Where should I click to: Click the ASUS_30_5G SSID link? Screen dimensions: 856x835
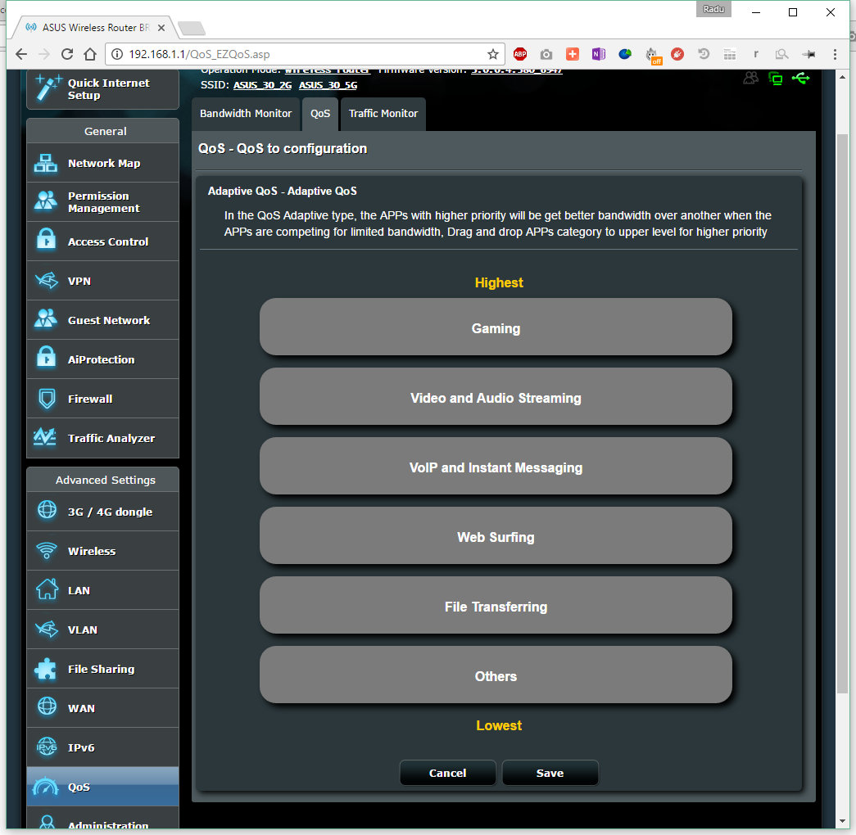tap(328, 85)
